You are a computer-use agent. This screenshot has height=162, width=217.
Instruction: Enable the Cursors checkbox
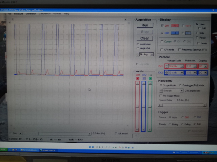pos(162,42)
